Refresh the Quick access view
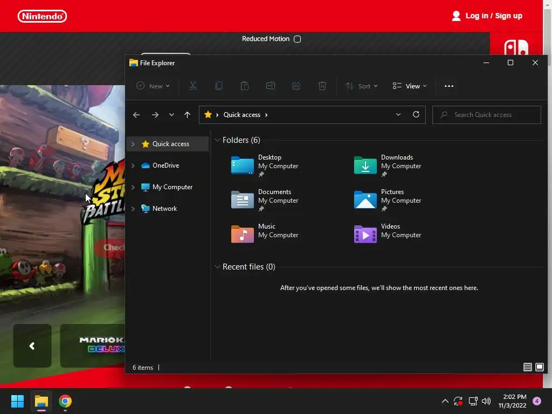 coord(416,114)
